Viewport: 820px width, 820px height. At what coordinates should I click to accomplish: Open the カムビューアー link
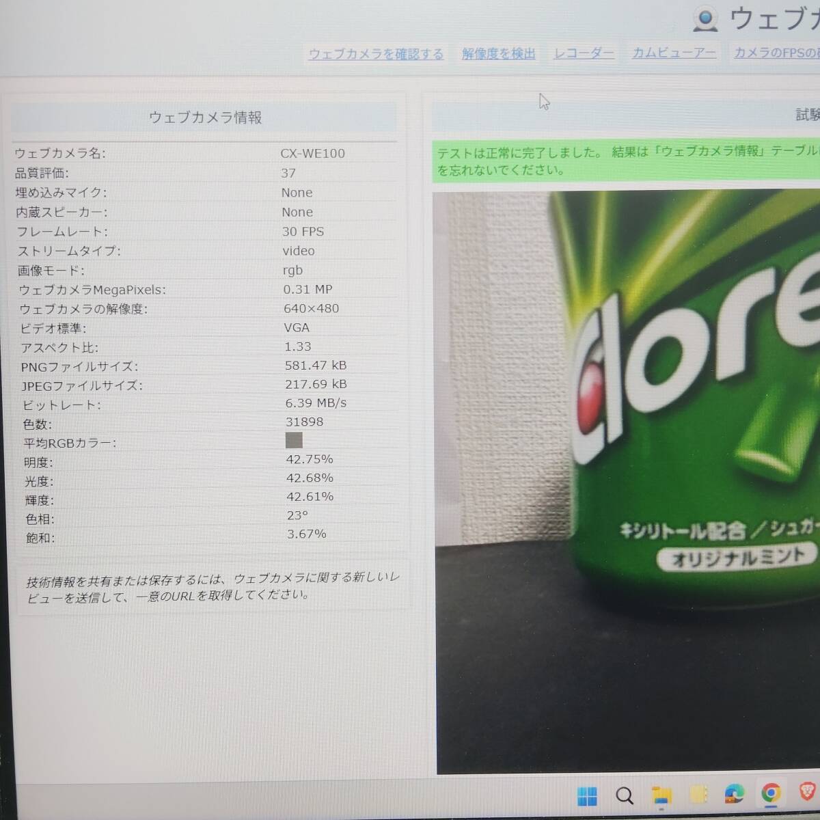[674, 53]
